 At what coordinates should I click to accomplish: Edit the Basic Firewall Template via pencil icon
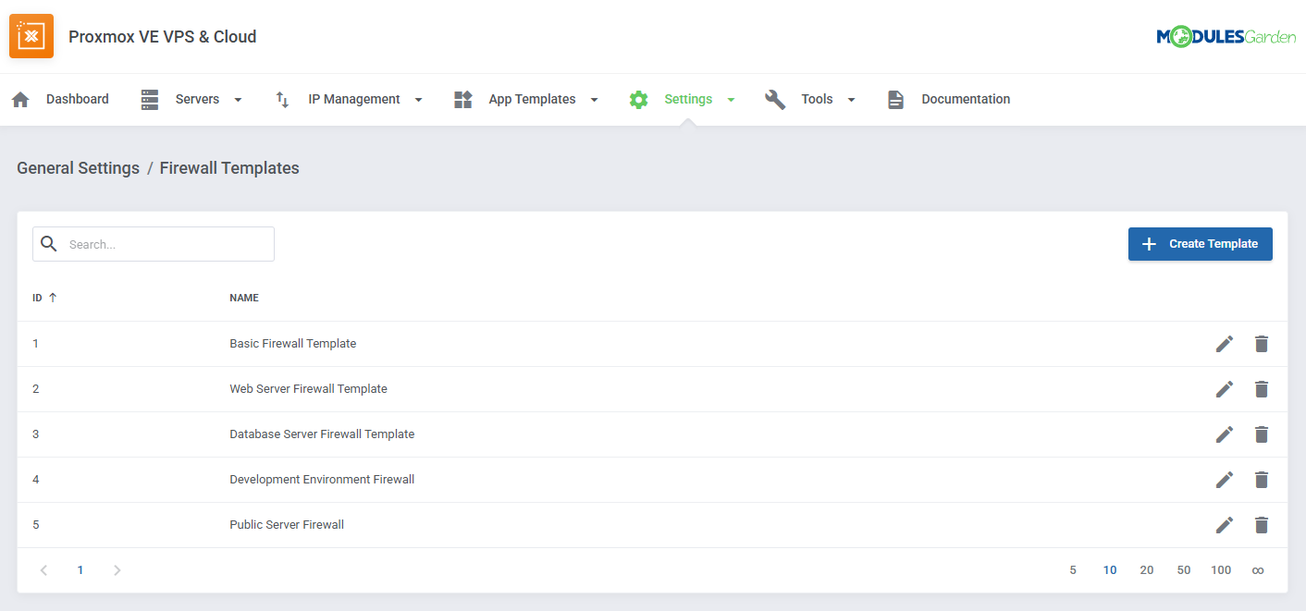pyautogui.click(x=1224, y=343)
